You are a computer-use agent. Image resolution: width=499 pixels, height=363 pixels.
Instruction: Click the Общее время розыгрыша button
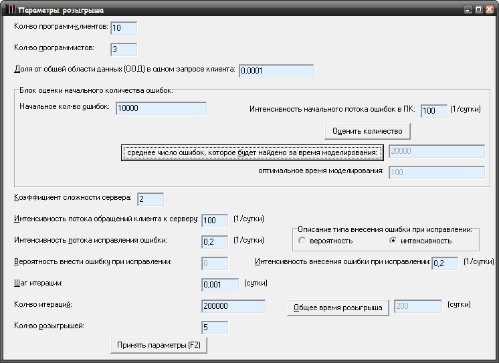coord(338,308)
